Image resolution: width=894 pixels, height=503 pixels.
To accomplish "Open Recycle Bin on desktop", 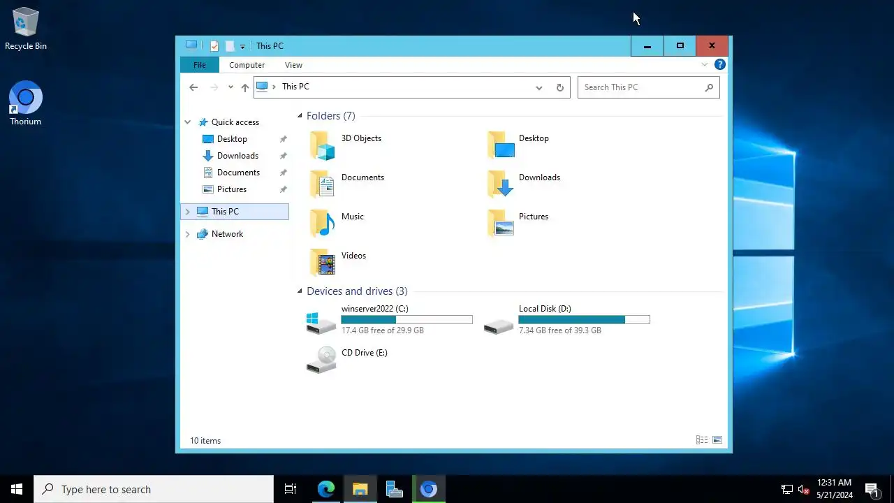I will pyautogui.click(x=26, y=29).
